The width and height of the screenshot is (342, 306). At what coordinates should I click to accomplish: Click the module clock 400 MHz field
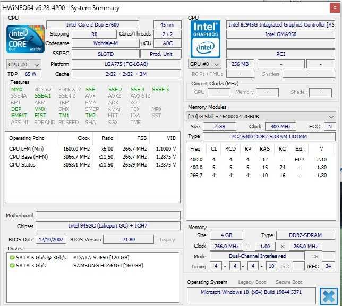(x=280, y=127)
